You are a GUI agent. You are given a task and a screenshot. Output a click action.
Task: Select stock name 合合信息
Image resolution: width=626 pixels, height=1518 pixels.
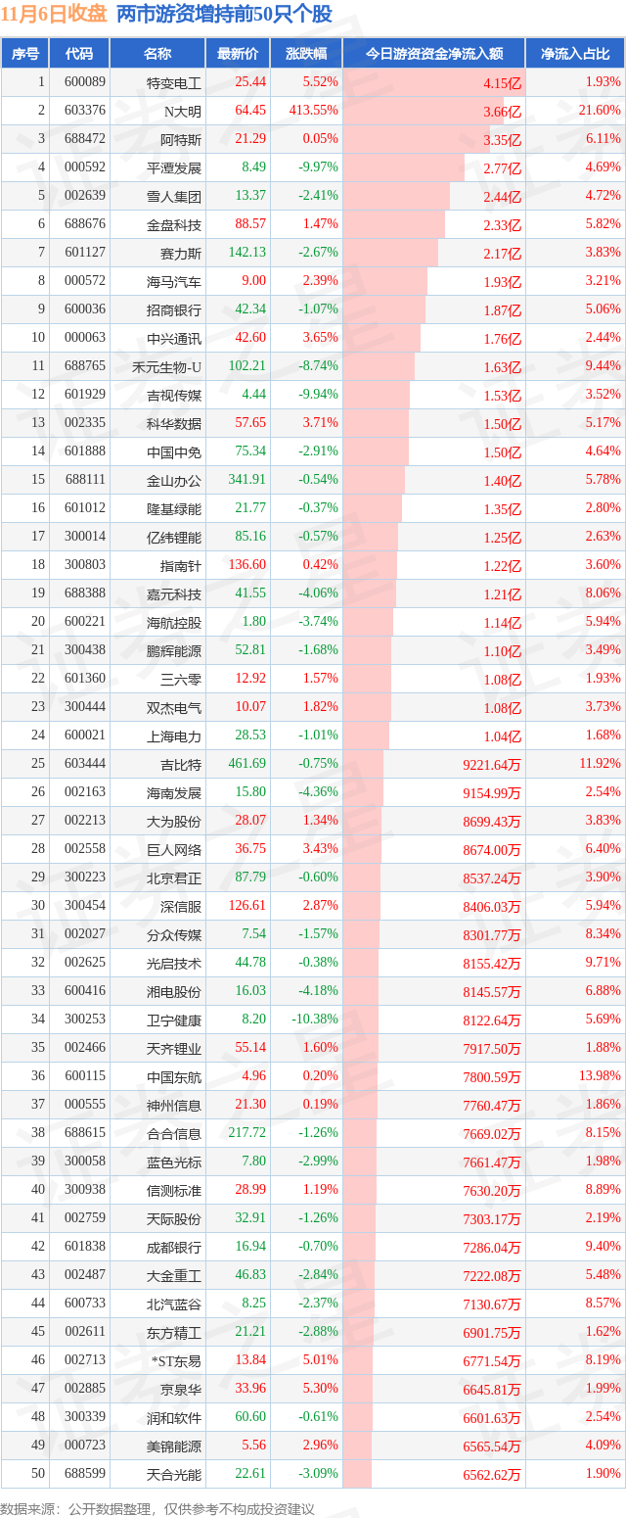coord(174,1134)
